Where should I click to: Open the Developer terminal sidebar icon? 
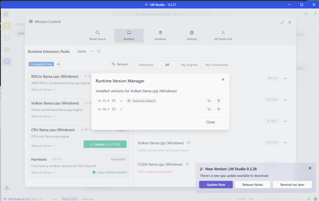[x=7, y=38]
